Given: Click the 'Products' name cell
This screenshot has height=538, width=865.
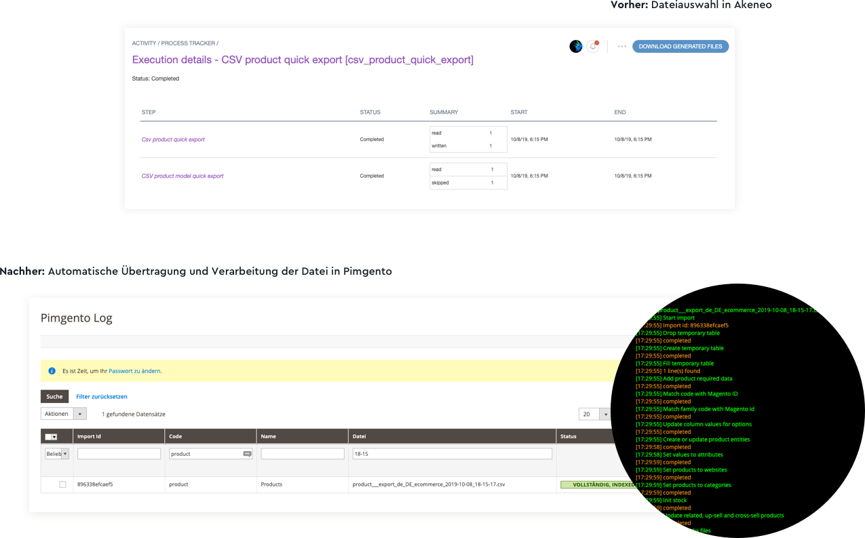Looking at the screenshot, I should [271, 484].
